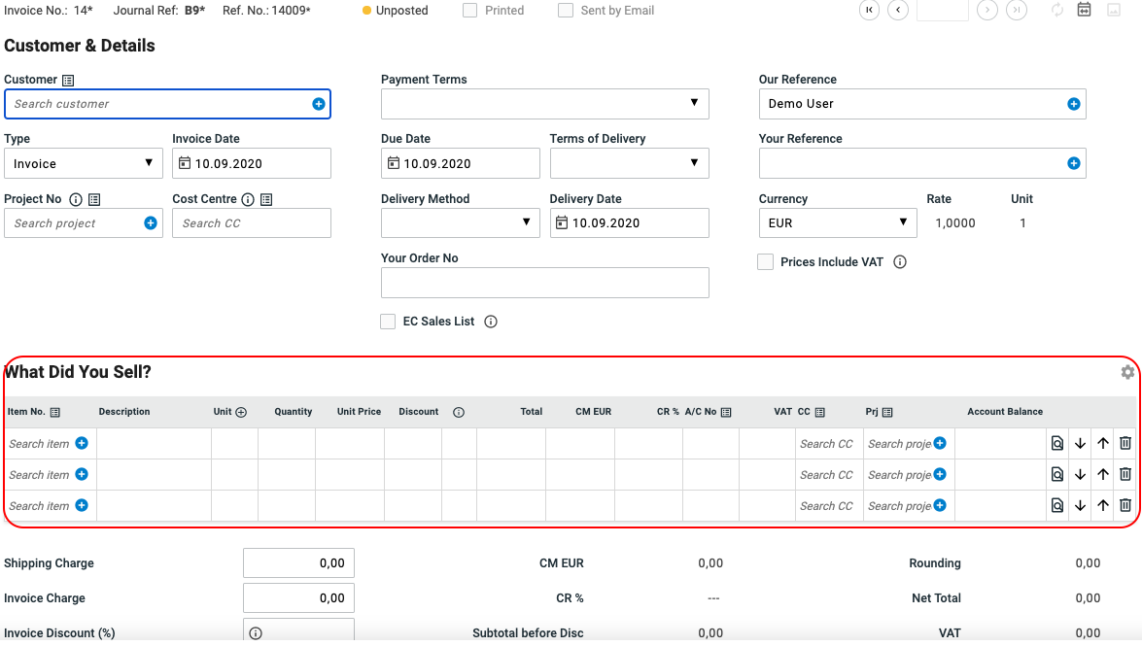
Task: Open the items table settings gear
Action: click(1127, 372)
